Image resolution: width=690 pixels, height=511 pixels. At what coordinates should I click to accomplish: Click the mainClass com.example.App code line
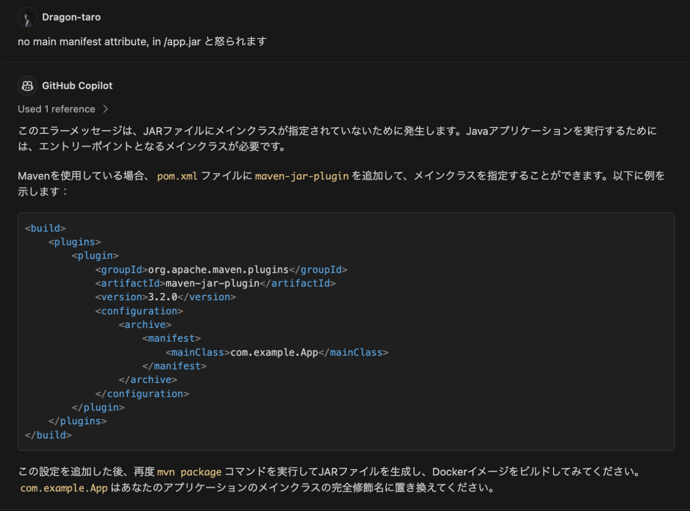pyautogui.click(x=277, y=352)
